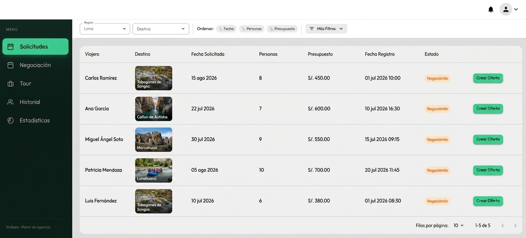Change rows per page dropdown

point(458,226)
